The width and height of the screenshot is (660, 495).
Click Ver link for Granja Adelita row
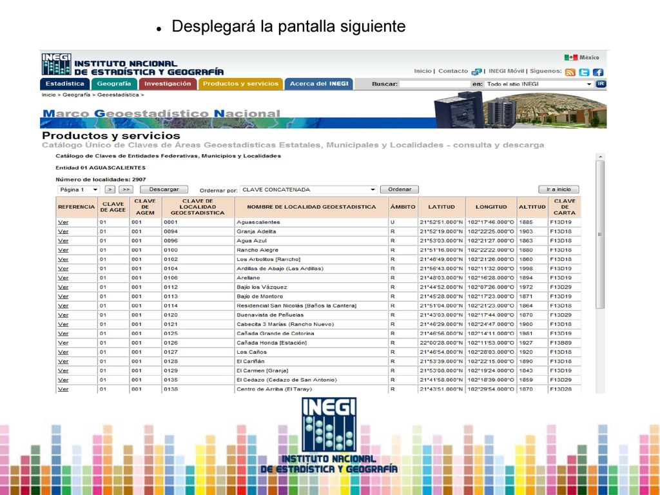pyautogui.click(x=63, y=231)
